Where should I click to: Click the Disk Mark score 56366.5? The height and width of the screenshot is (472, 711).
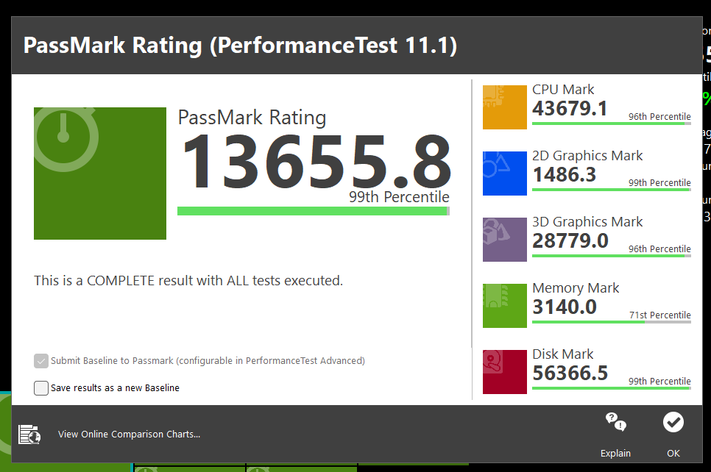[570, 373]
